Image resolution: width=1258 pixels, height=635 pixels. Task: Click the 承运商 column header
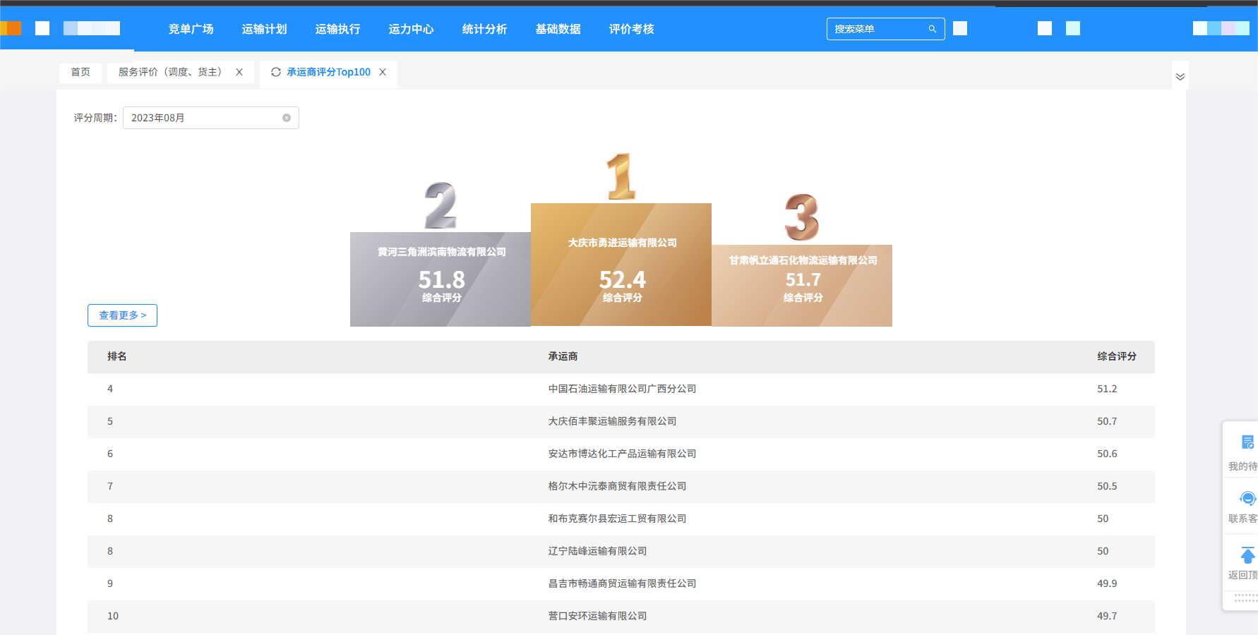[563, 356]
